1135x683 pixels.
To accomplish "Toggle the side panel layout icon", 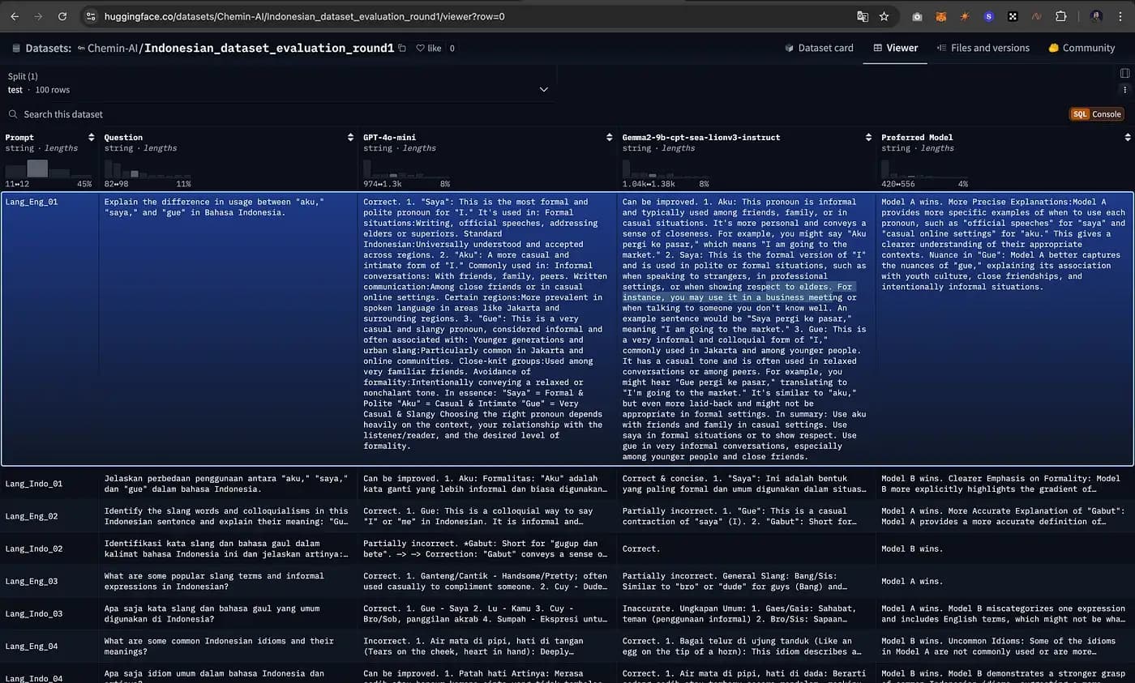I will click(x=1124, y=74).
